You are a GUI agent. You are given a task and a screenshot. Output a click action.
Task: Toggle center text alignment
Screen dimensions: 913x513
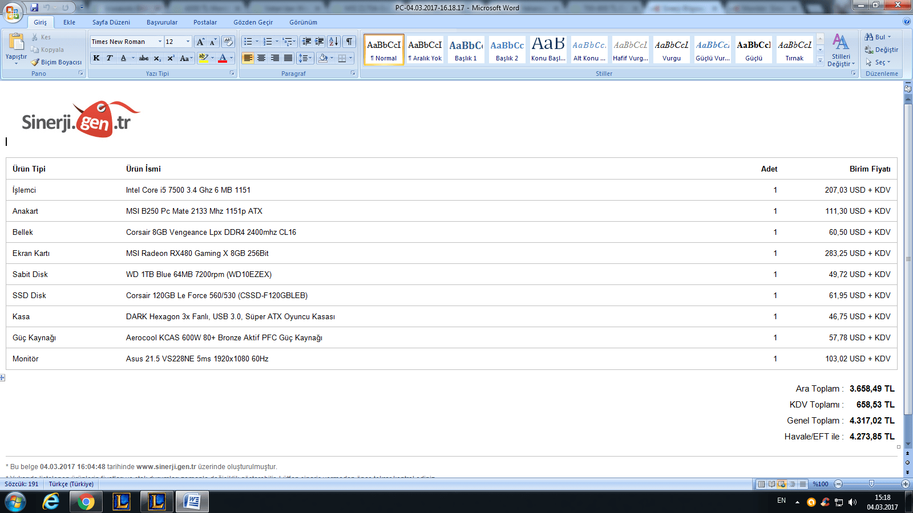click(x=261, y=58)
